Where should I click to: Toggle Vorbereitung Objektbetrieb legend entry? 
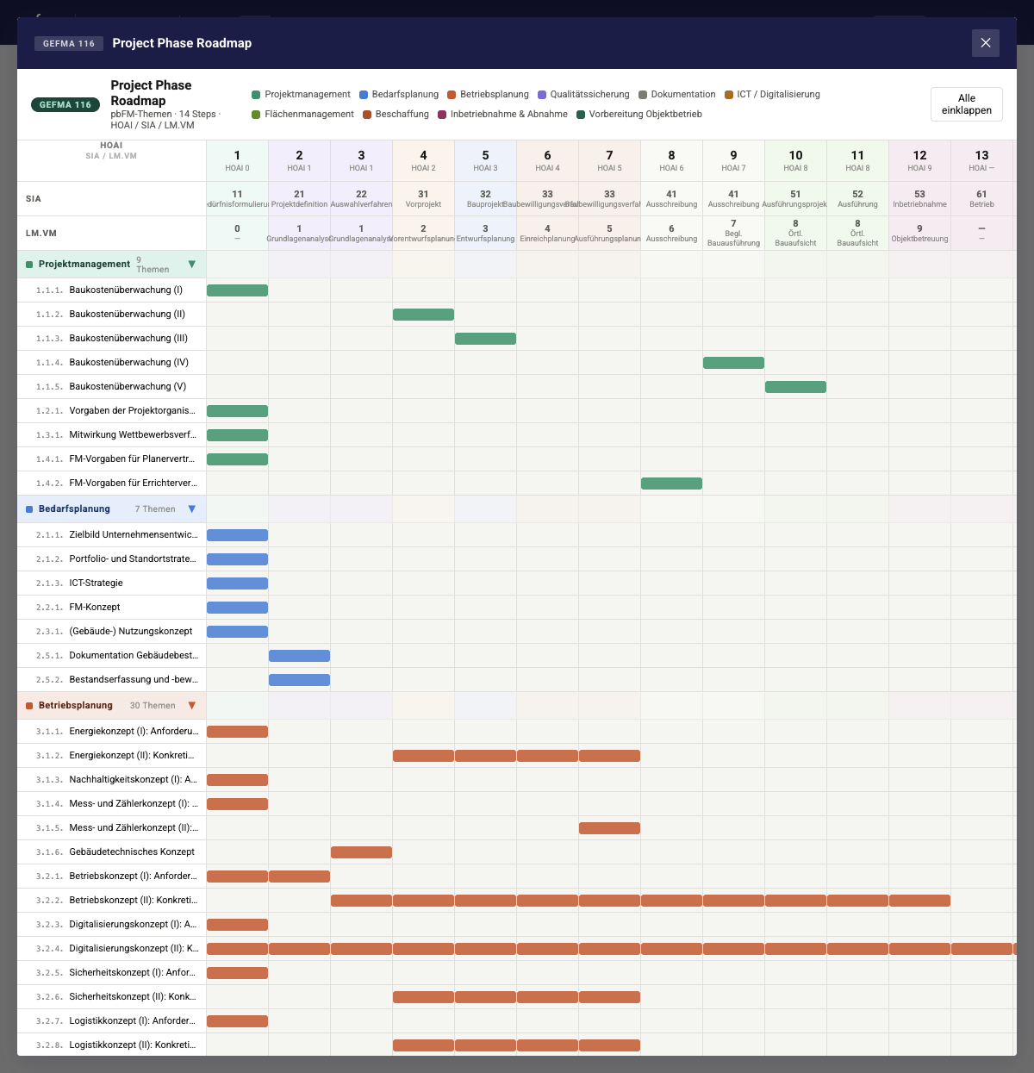[x=639, y=115]
